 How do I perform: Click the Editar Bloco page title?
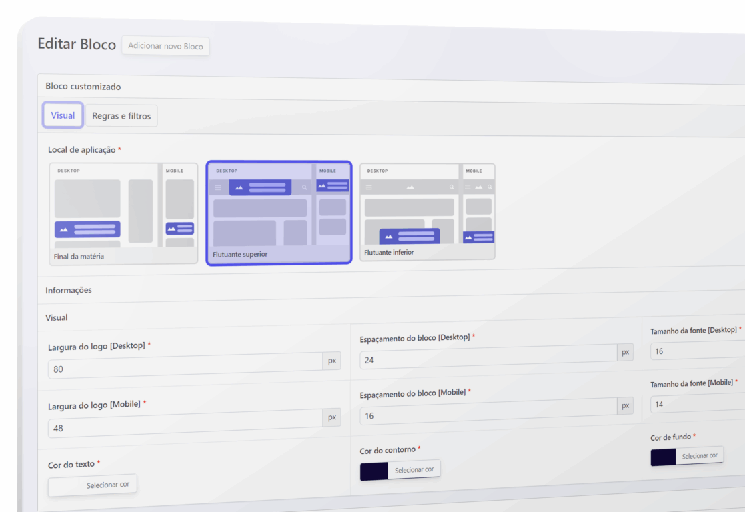click(x=77, y=44)
